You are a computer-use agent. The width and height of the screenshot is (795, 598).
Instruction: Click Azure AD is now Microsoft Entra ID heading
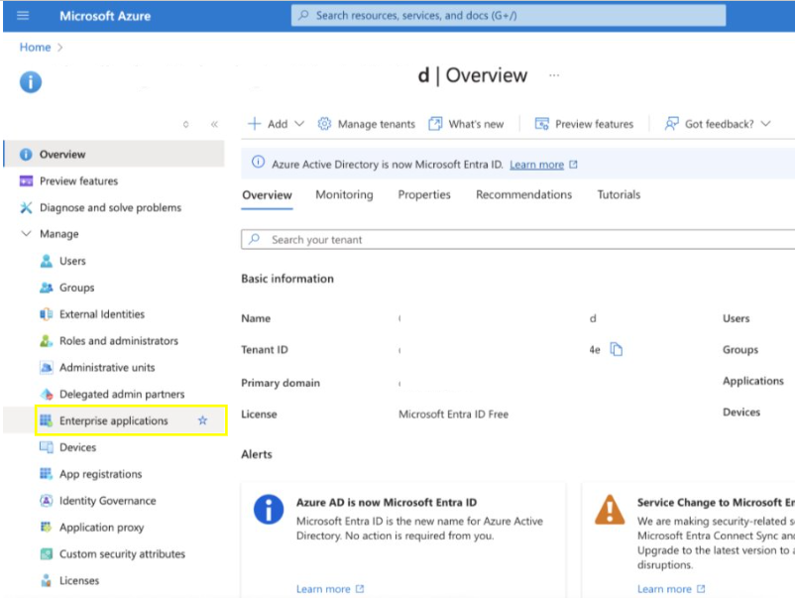click(387, 503)
